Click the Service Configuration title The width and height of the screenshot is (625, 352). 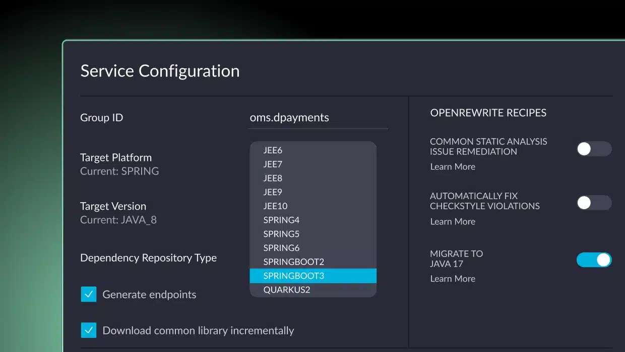160,71
